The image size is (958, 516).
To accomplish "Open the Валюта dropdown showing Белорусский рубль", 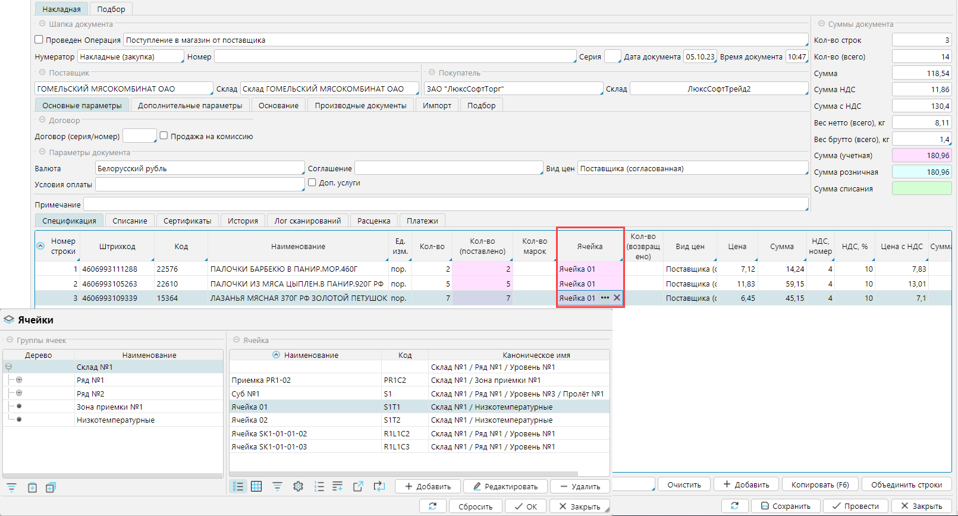I will tap(200, 168).
